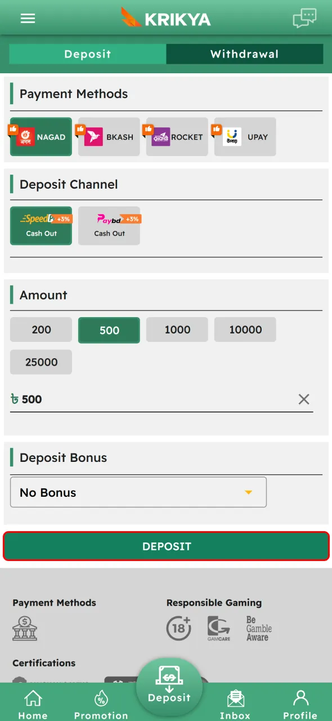Select the Paybd Cash Out channel

109,226
